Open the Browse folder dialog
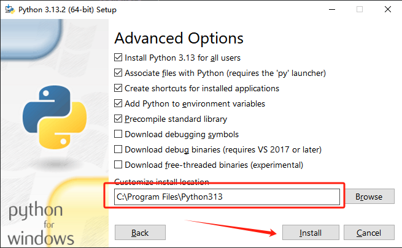 [369, 197]
